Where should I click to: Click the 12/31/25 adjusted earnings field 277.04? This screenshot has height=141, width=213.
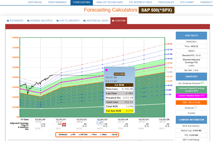coord(141,122)
